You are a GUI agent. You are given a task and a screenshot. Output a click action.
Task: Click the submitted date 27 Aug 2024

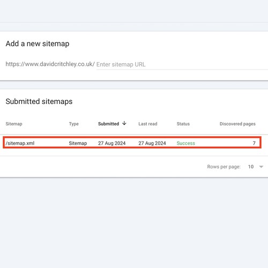(x=111, y=143)
